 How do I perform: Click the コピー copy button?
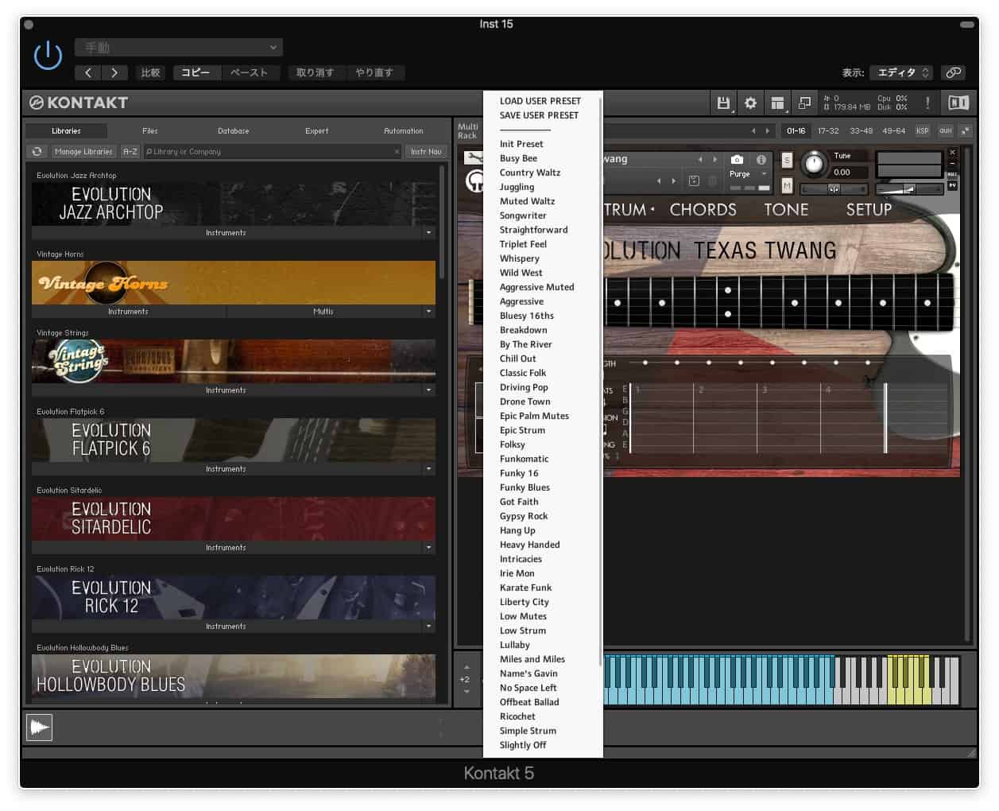(x=196, y=72)
